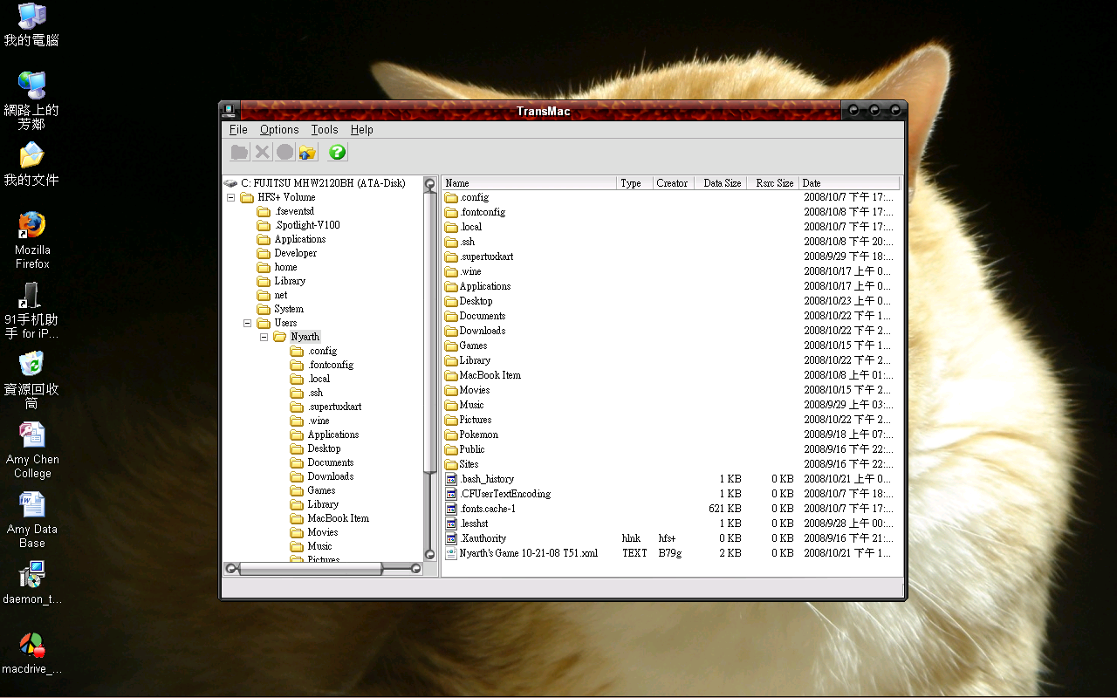Click tree horizontal scrollbar right knob
This screenshot has height=698, width=1117.
coord(416,569)
